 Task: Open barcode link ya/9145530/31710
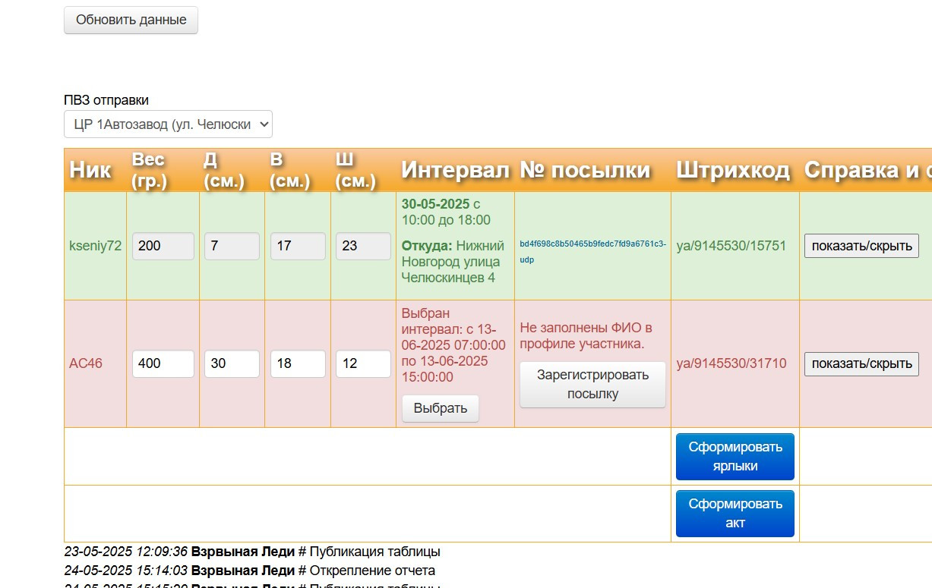click(731, 363)
